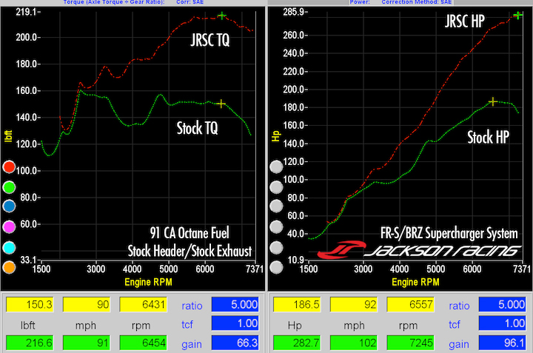Click the 'lbft' vertical axis label
Screen dimensions: 533x353
8,136
